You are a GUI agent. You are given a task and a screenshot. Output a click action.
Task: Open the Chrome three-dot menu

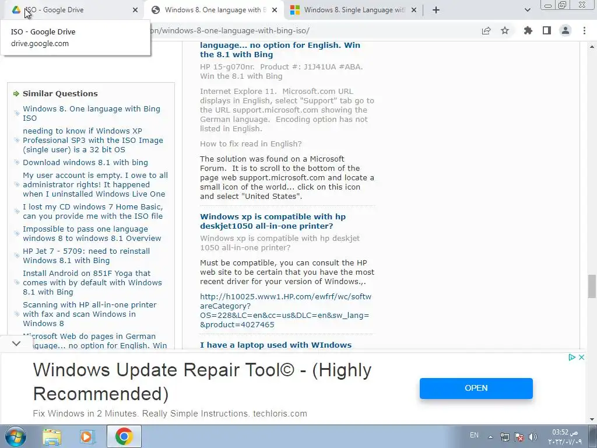pyautogui.click(x=584, y=31)
